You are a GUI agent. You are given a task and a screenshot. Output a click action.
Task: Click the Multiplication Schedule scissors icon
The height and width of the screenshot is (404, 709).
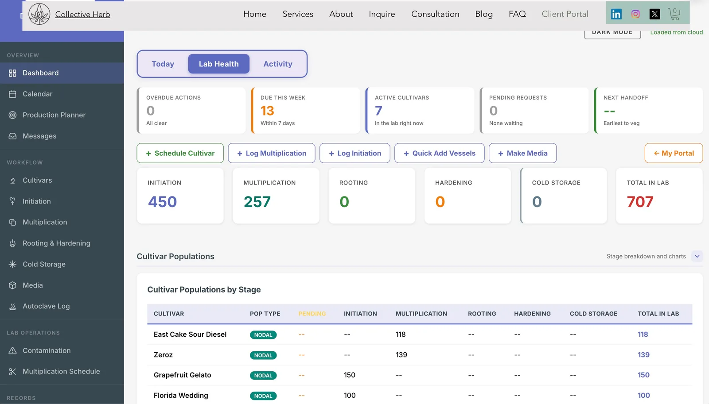click(x=12, y=371)
